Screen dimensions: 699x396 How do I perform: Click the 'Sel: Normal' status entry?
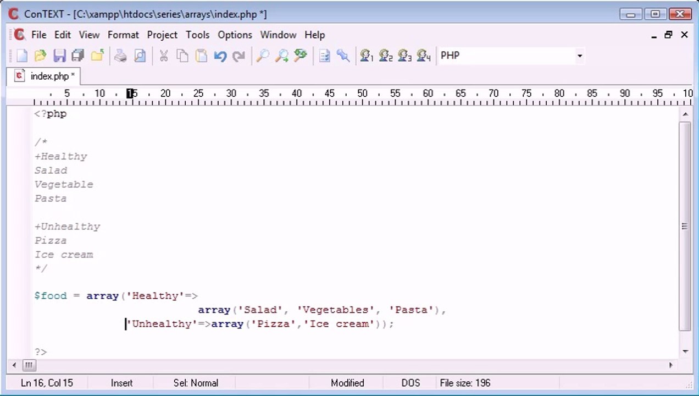[196, 383]
